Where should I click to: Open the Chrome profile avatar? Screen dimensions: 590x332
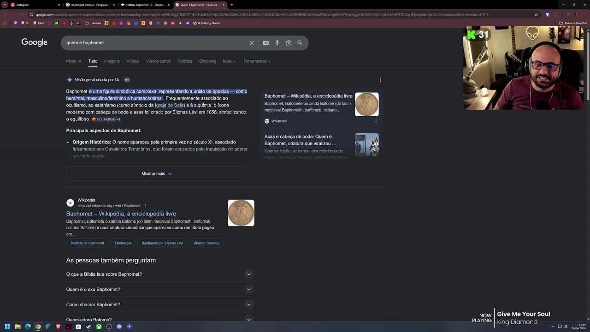pyautogui.click(x=577, y=14)
